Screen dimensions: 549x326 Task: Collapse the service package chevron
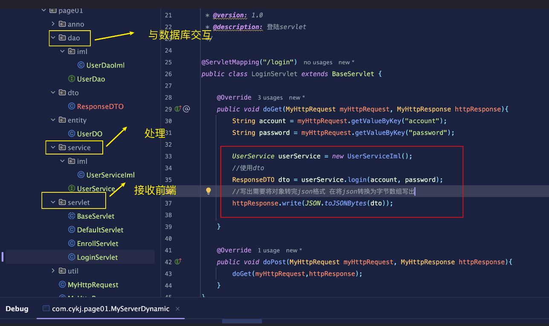53,147
